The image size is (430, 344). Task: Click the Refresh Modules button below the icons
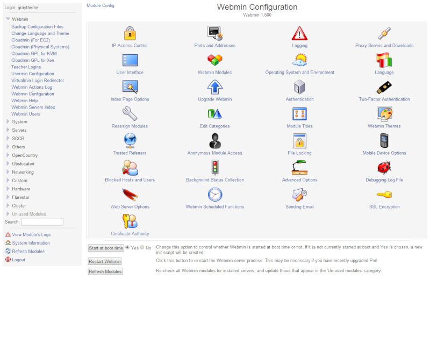105,271
